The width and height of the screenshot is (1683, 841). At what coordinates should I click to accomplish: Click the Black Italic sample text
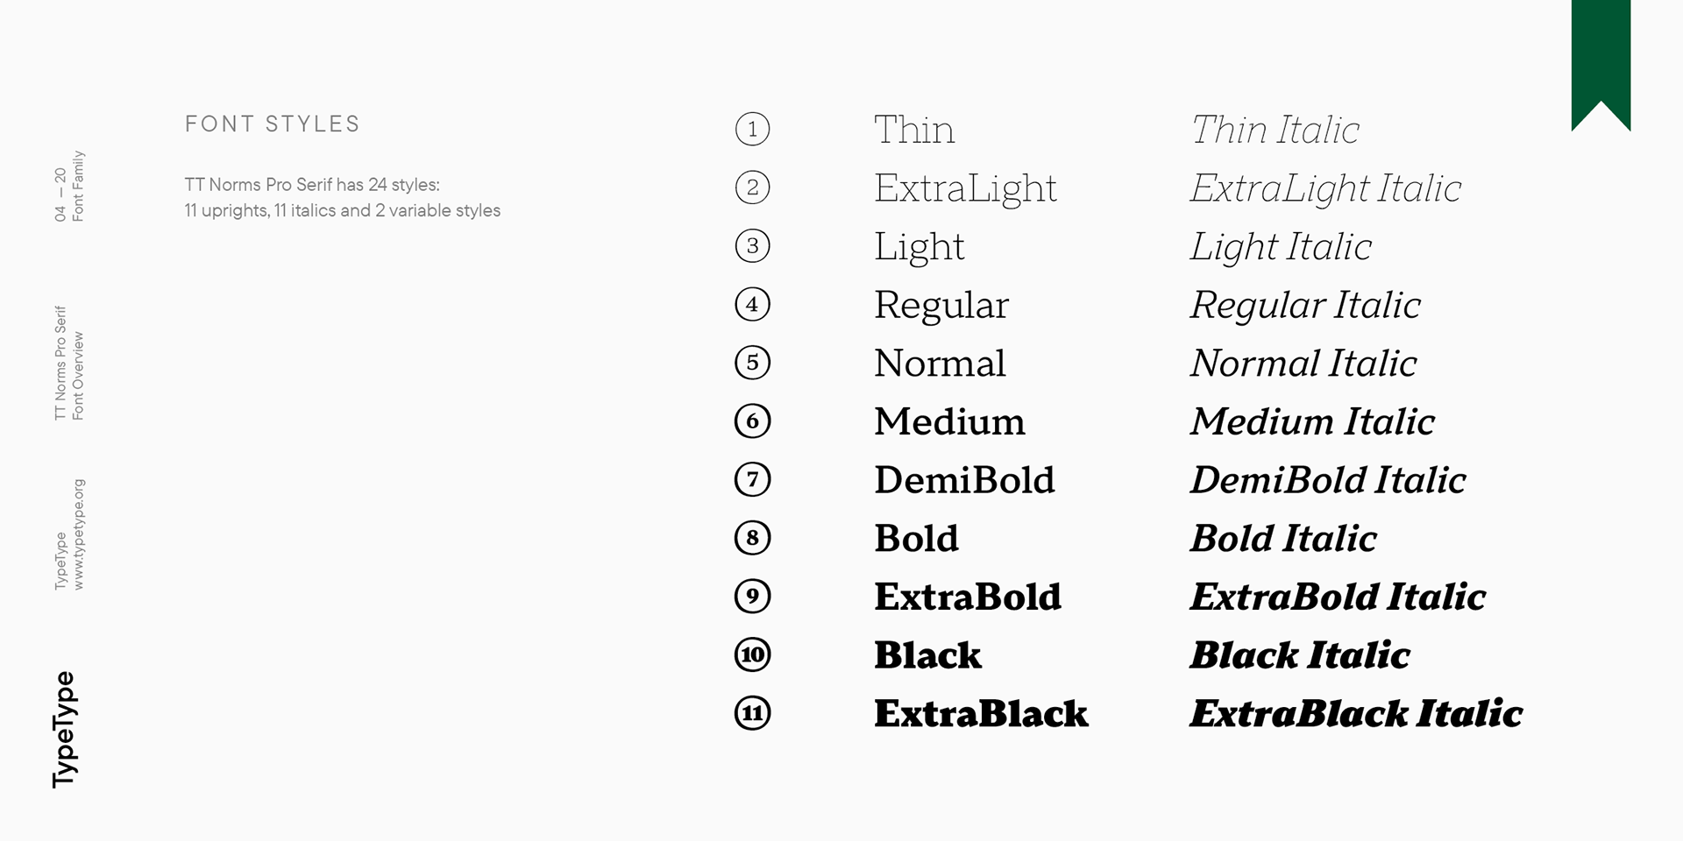1299,655
